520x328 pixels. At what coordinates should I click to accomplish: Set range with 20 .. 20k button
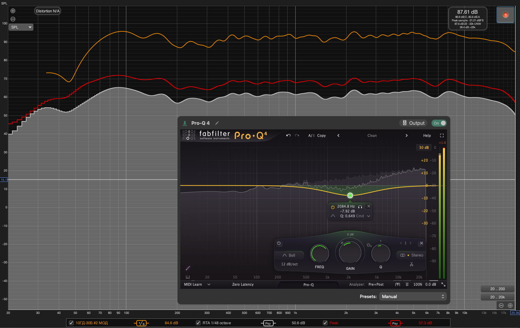(498, 297)
